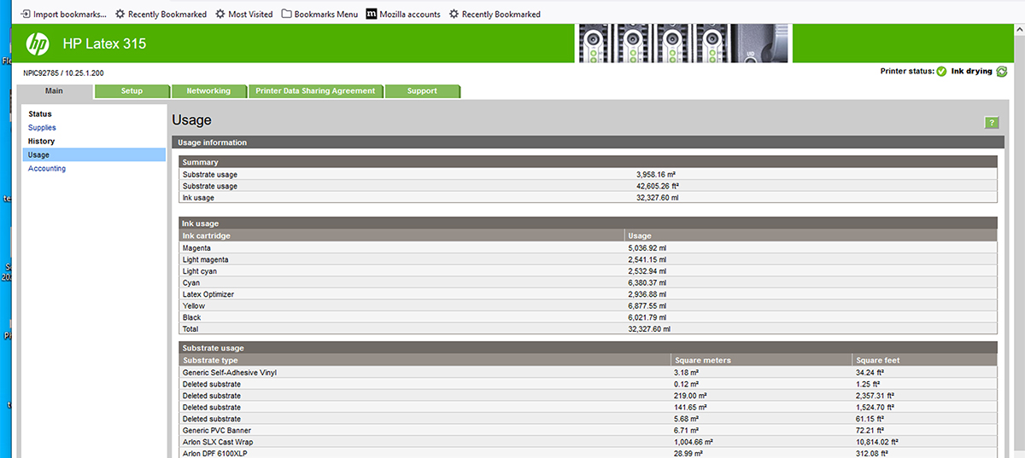
Task: Click the printer banner image
Action: pos(684,43)
